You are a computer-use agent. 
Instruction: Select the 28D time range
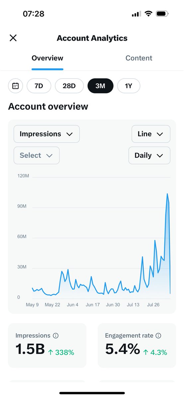click(x=69, y=86)
